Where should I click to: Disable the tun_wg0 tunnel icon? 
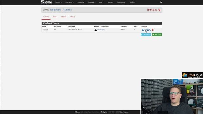(x=150, y=30)
